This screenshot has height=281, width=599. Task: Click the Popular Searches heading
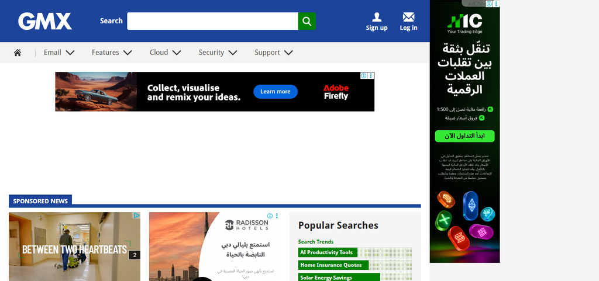click(x=338, y=226)
